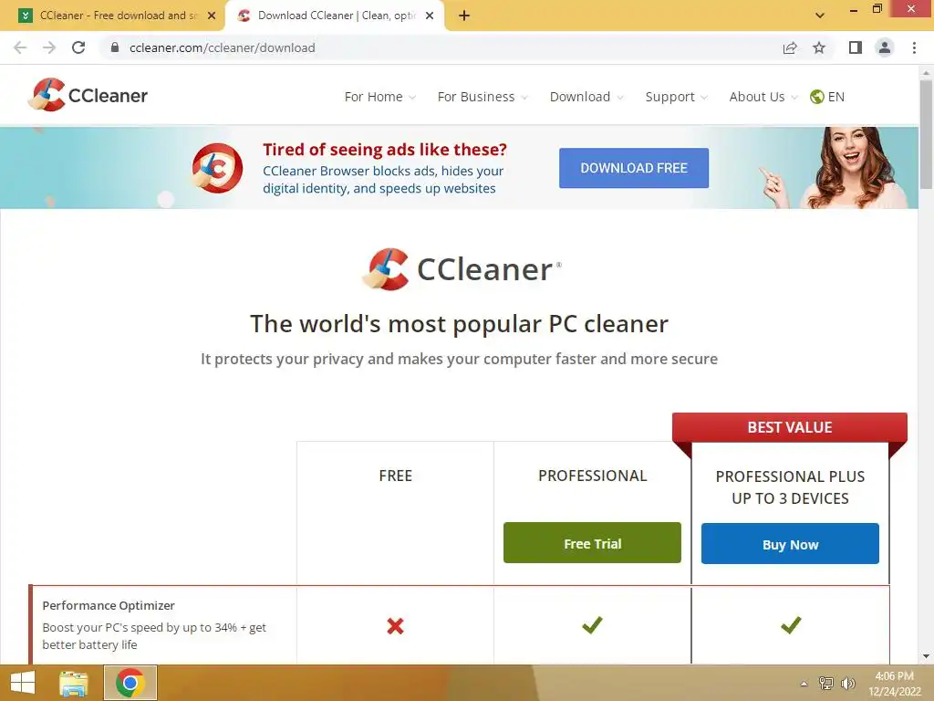Show hidden system tray icons

(x=804, y=684)
